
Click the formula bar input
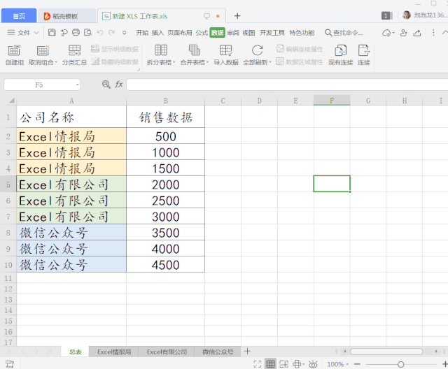click(287, 85)
